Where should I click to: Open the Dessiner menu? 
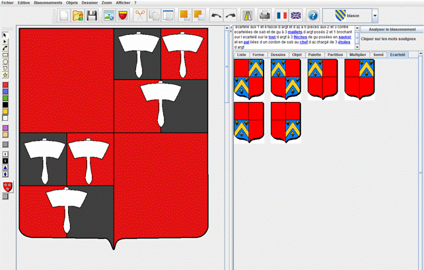click(90, 3)
